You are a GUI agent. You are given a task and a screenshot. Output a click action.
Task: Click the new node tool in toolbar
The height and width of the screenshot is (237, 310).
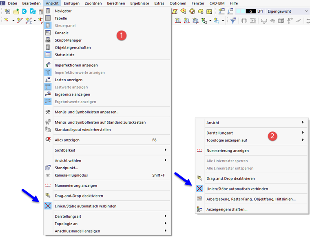click(x=6, y=20)
